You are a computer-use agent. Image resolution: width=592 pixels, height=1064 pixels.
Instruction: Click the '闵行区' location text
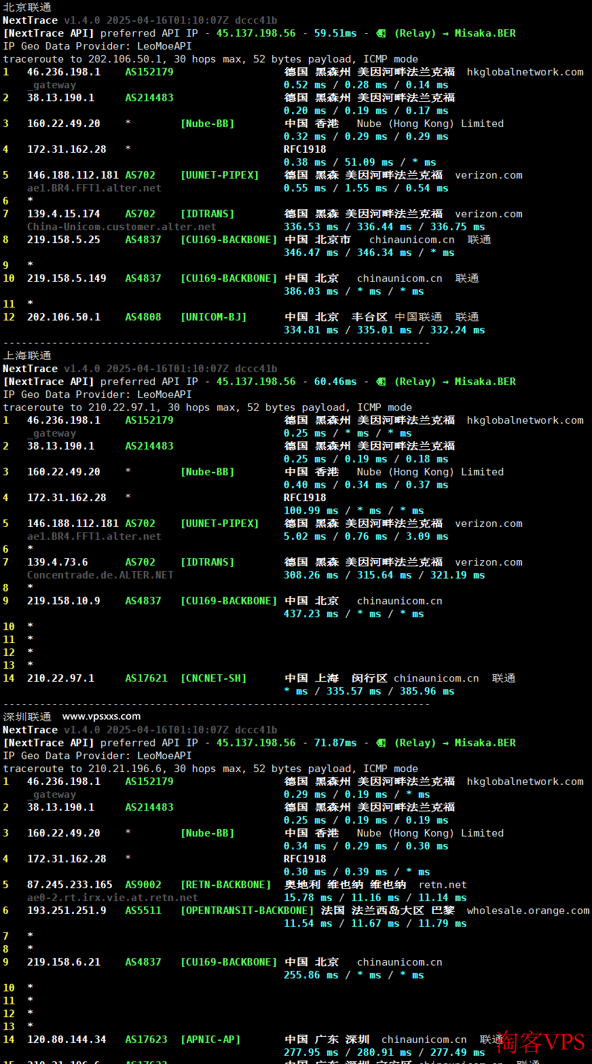(x=369, y=678)
